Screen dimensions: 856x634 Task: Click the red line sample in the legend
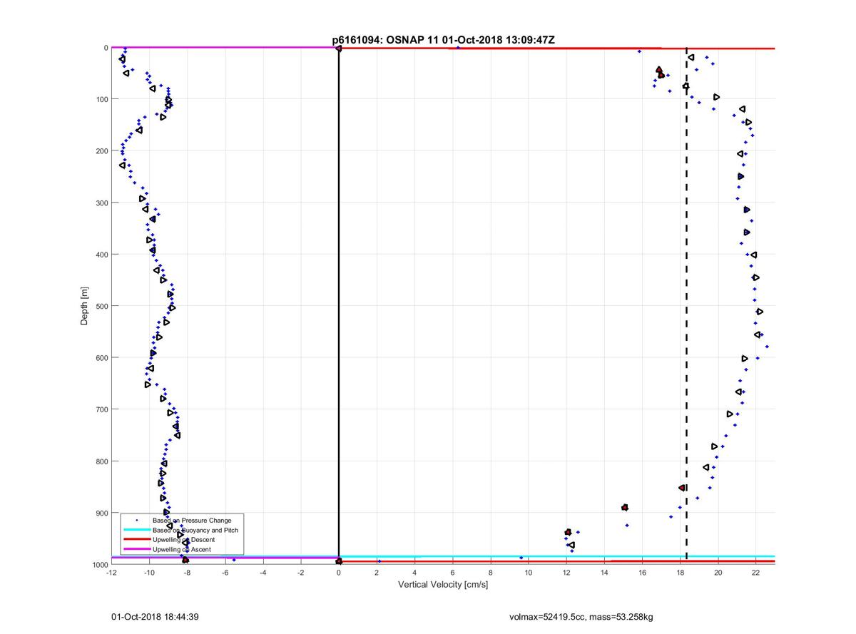pyautogui.click(x=136, y=540)
